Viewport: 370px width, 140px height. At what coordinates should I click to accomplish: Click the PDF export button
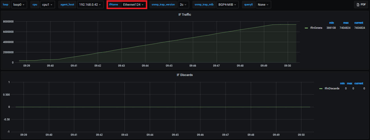[x=361, y=5]
